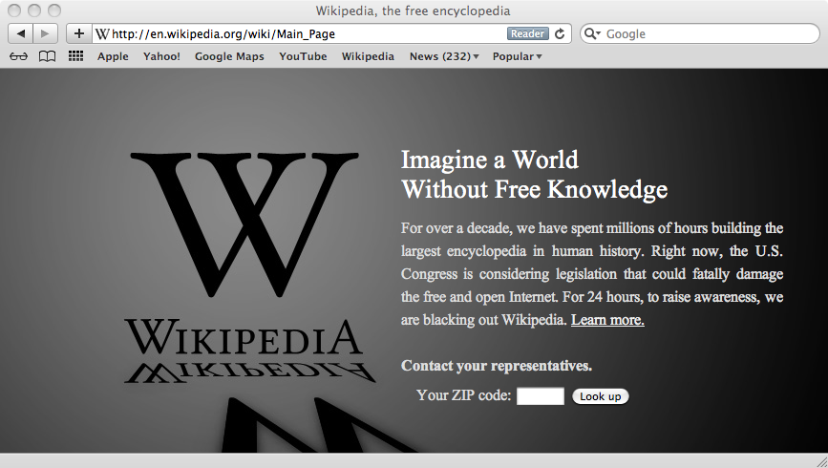This screenshot has width=828, height=468.
Task: Expand the Popular bookmarks folder
Action: point(517,56)
